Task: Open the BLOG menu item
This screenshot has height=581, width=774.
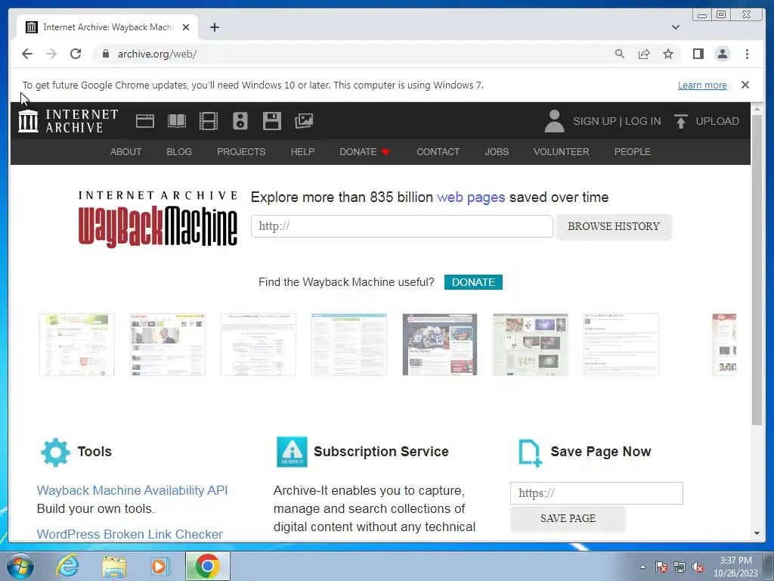Action: click(179, 151)
